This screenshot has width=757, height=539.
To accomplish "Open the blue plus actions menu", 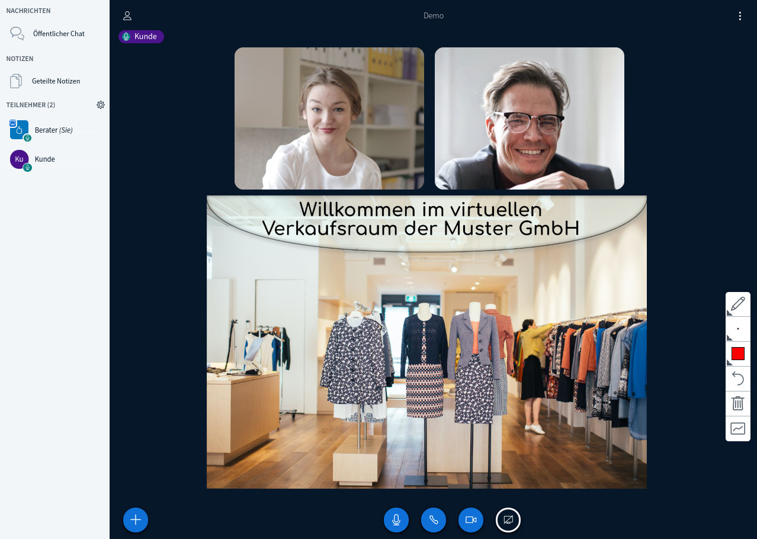I will pyautogui.click(x=136, y=520).
